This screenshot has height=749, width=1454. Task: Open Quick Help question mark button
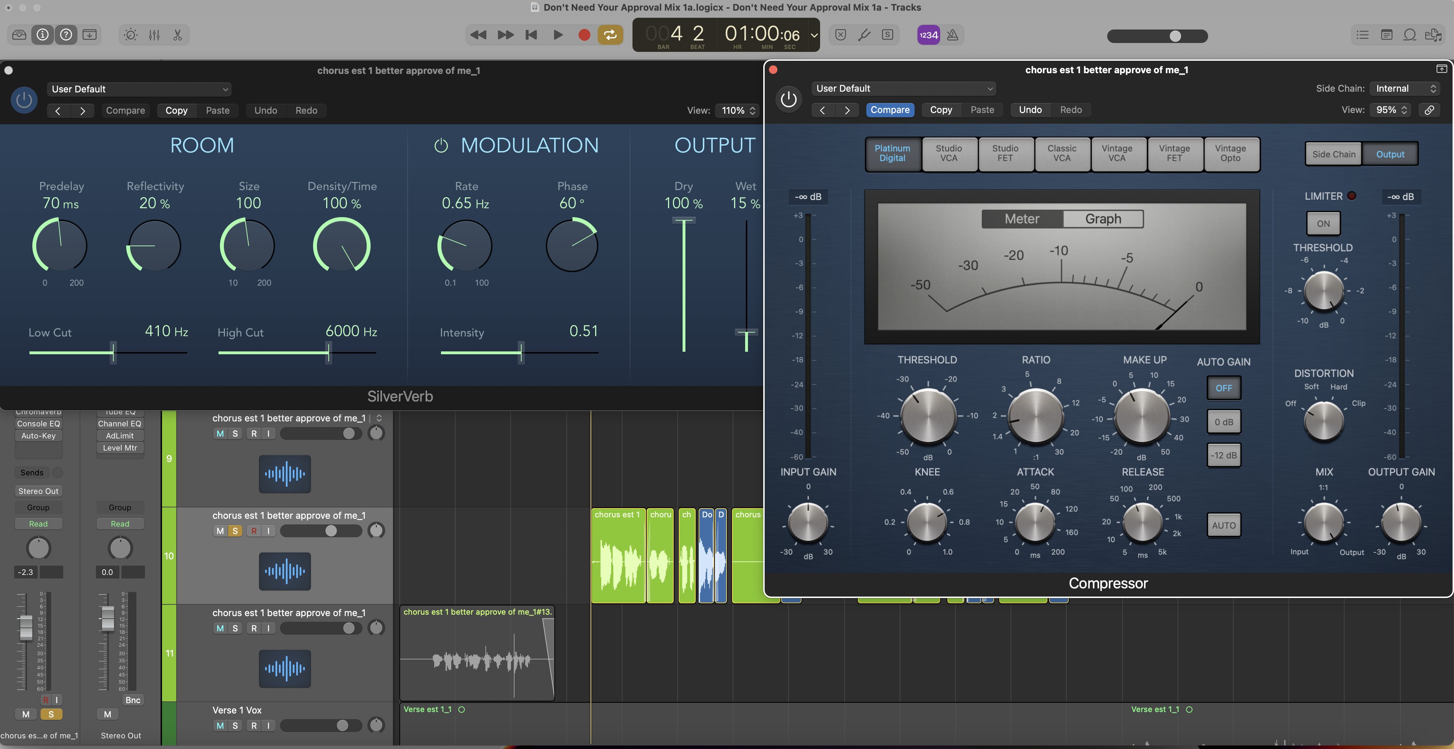[66, 35]
